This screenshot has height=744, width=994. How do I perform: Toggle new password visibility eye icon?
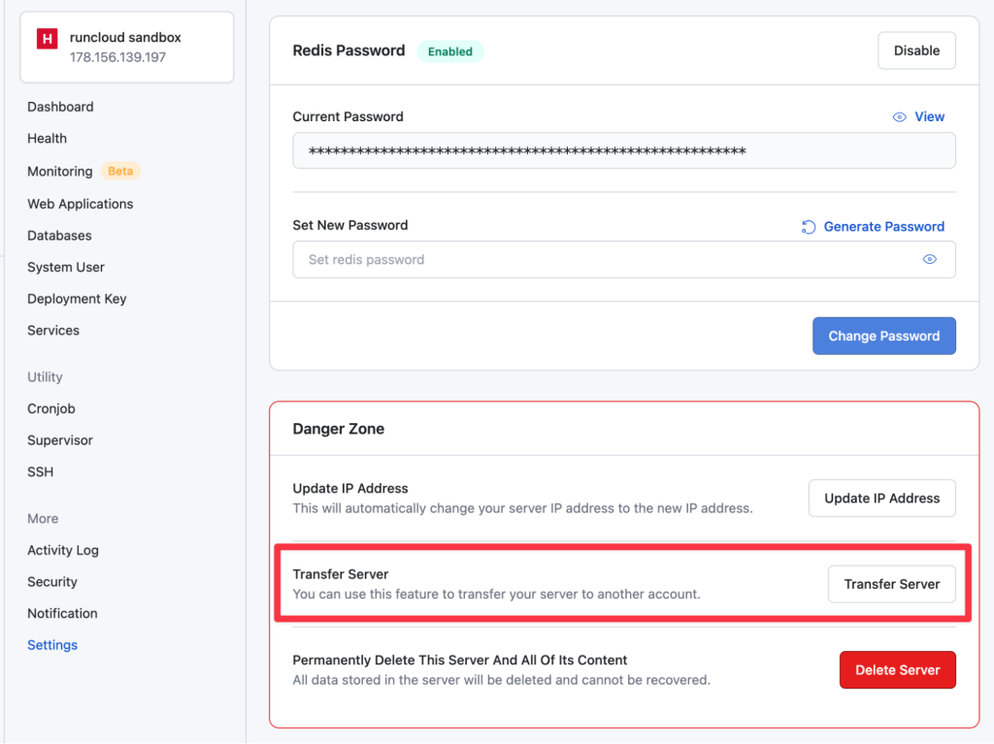929,259
